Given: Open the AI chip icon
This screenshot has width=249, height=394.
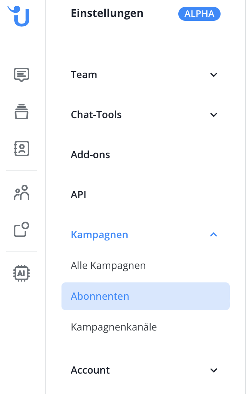Looking at the screenshot, I should click(x=22, y=273).
